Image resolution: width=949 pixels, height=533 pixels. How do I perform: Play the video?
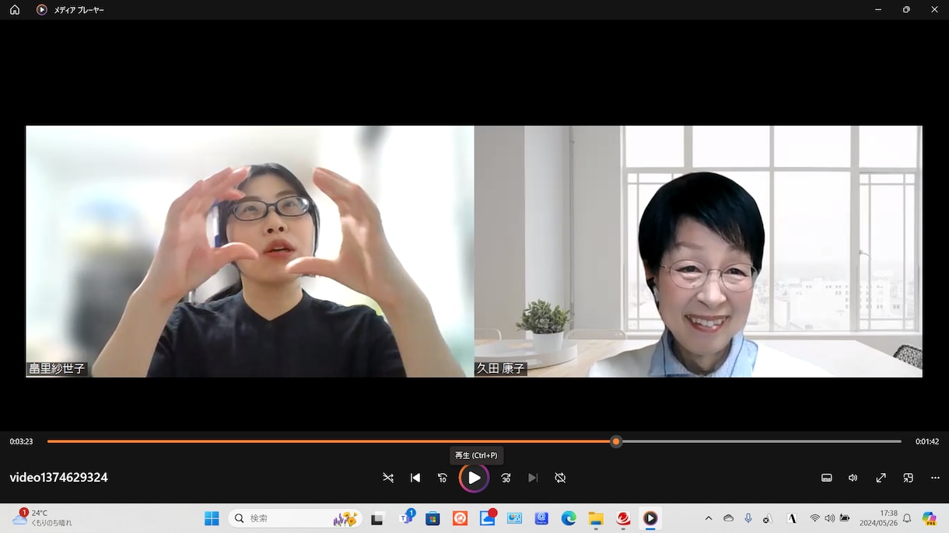click(474, 478)
